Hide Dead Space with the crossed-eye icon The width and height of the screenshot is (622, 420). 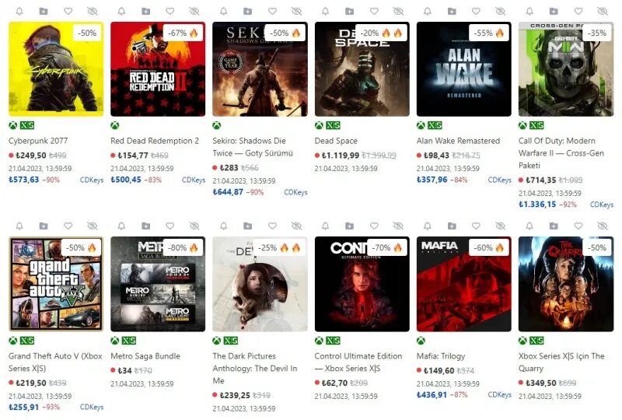(x=398, y=11)
